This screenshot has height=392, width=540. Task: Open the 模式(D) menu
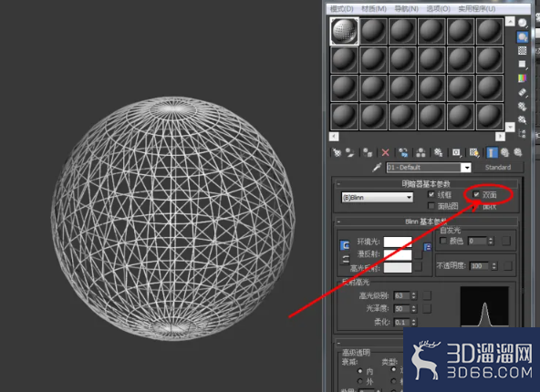pos(341,8)
